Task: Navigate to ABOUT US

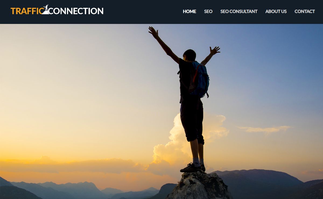Action: coord(276,12)
